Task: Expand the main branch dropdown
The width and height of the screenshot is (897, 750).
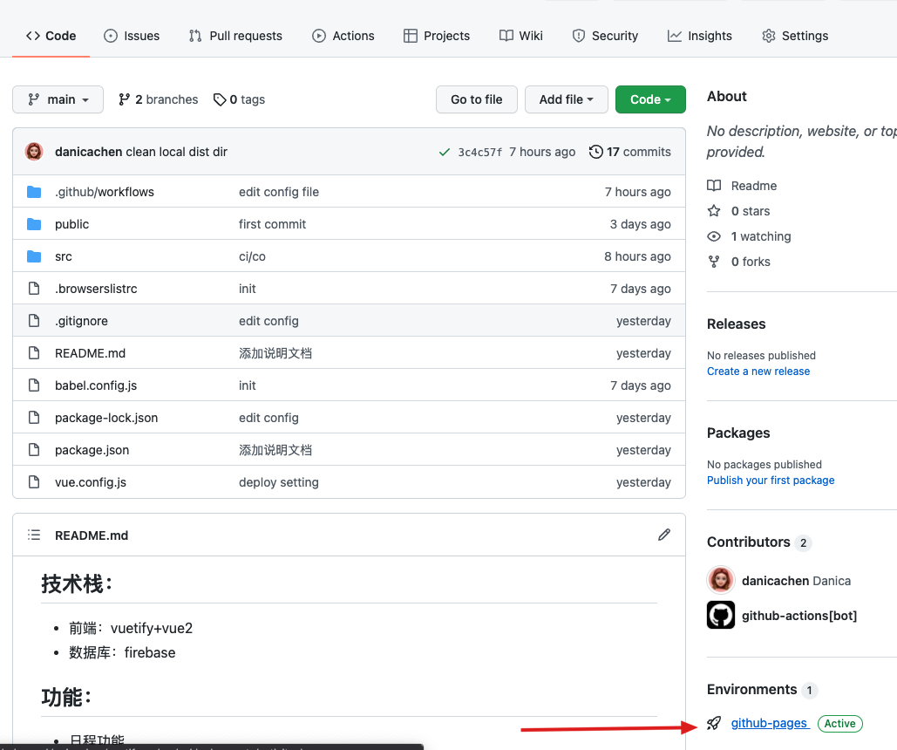Action: click(x=58, y=99)
